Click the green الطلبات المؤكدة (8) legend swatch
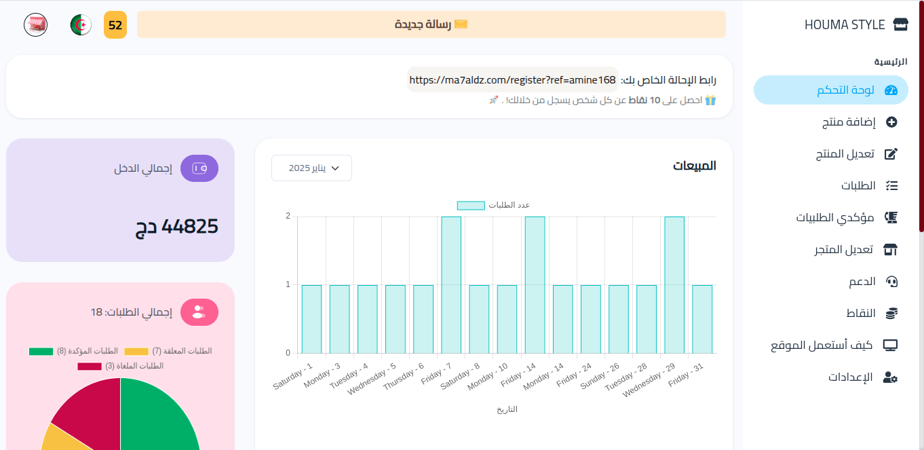924x450 pixels. (x=41, y=352)
